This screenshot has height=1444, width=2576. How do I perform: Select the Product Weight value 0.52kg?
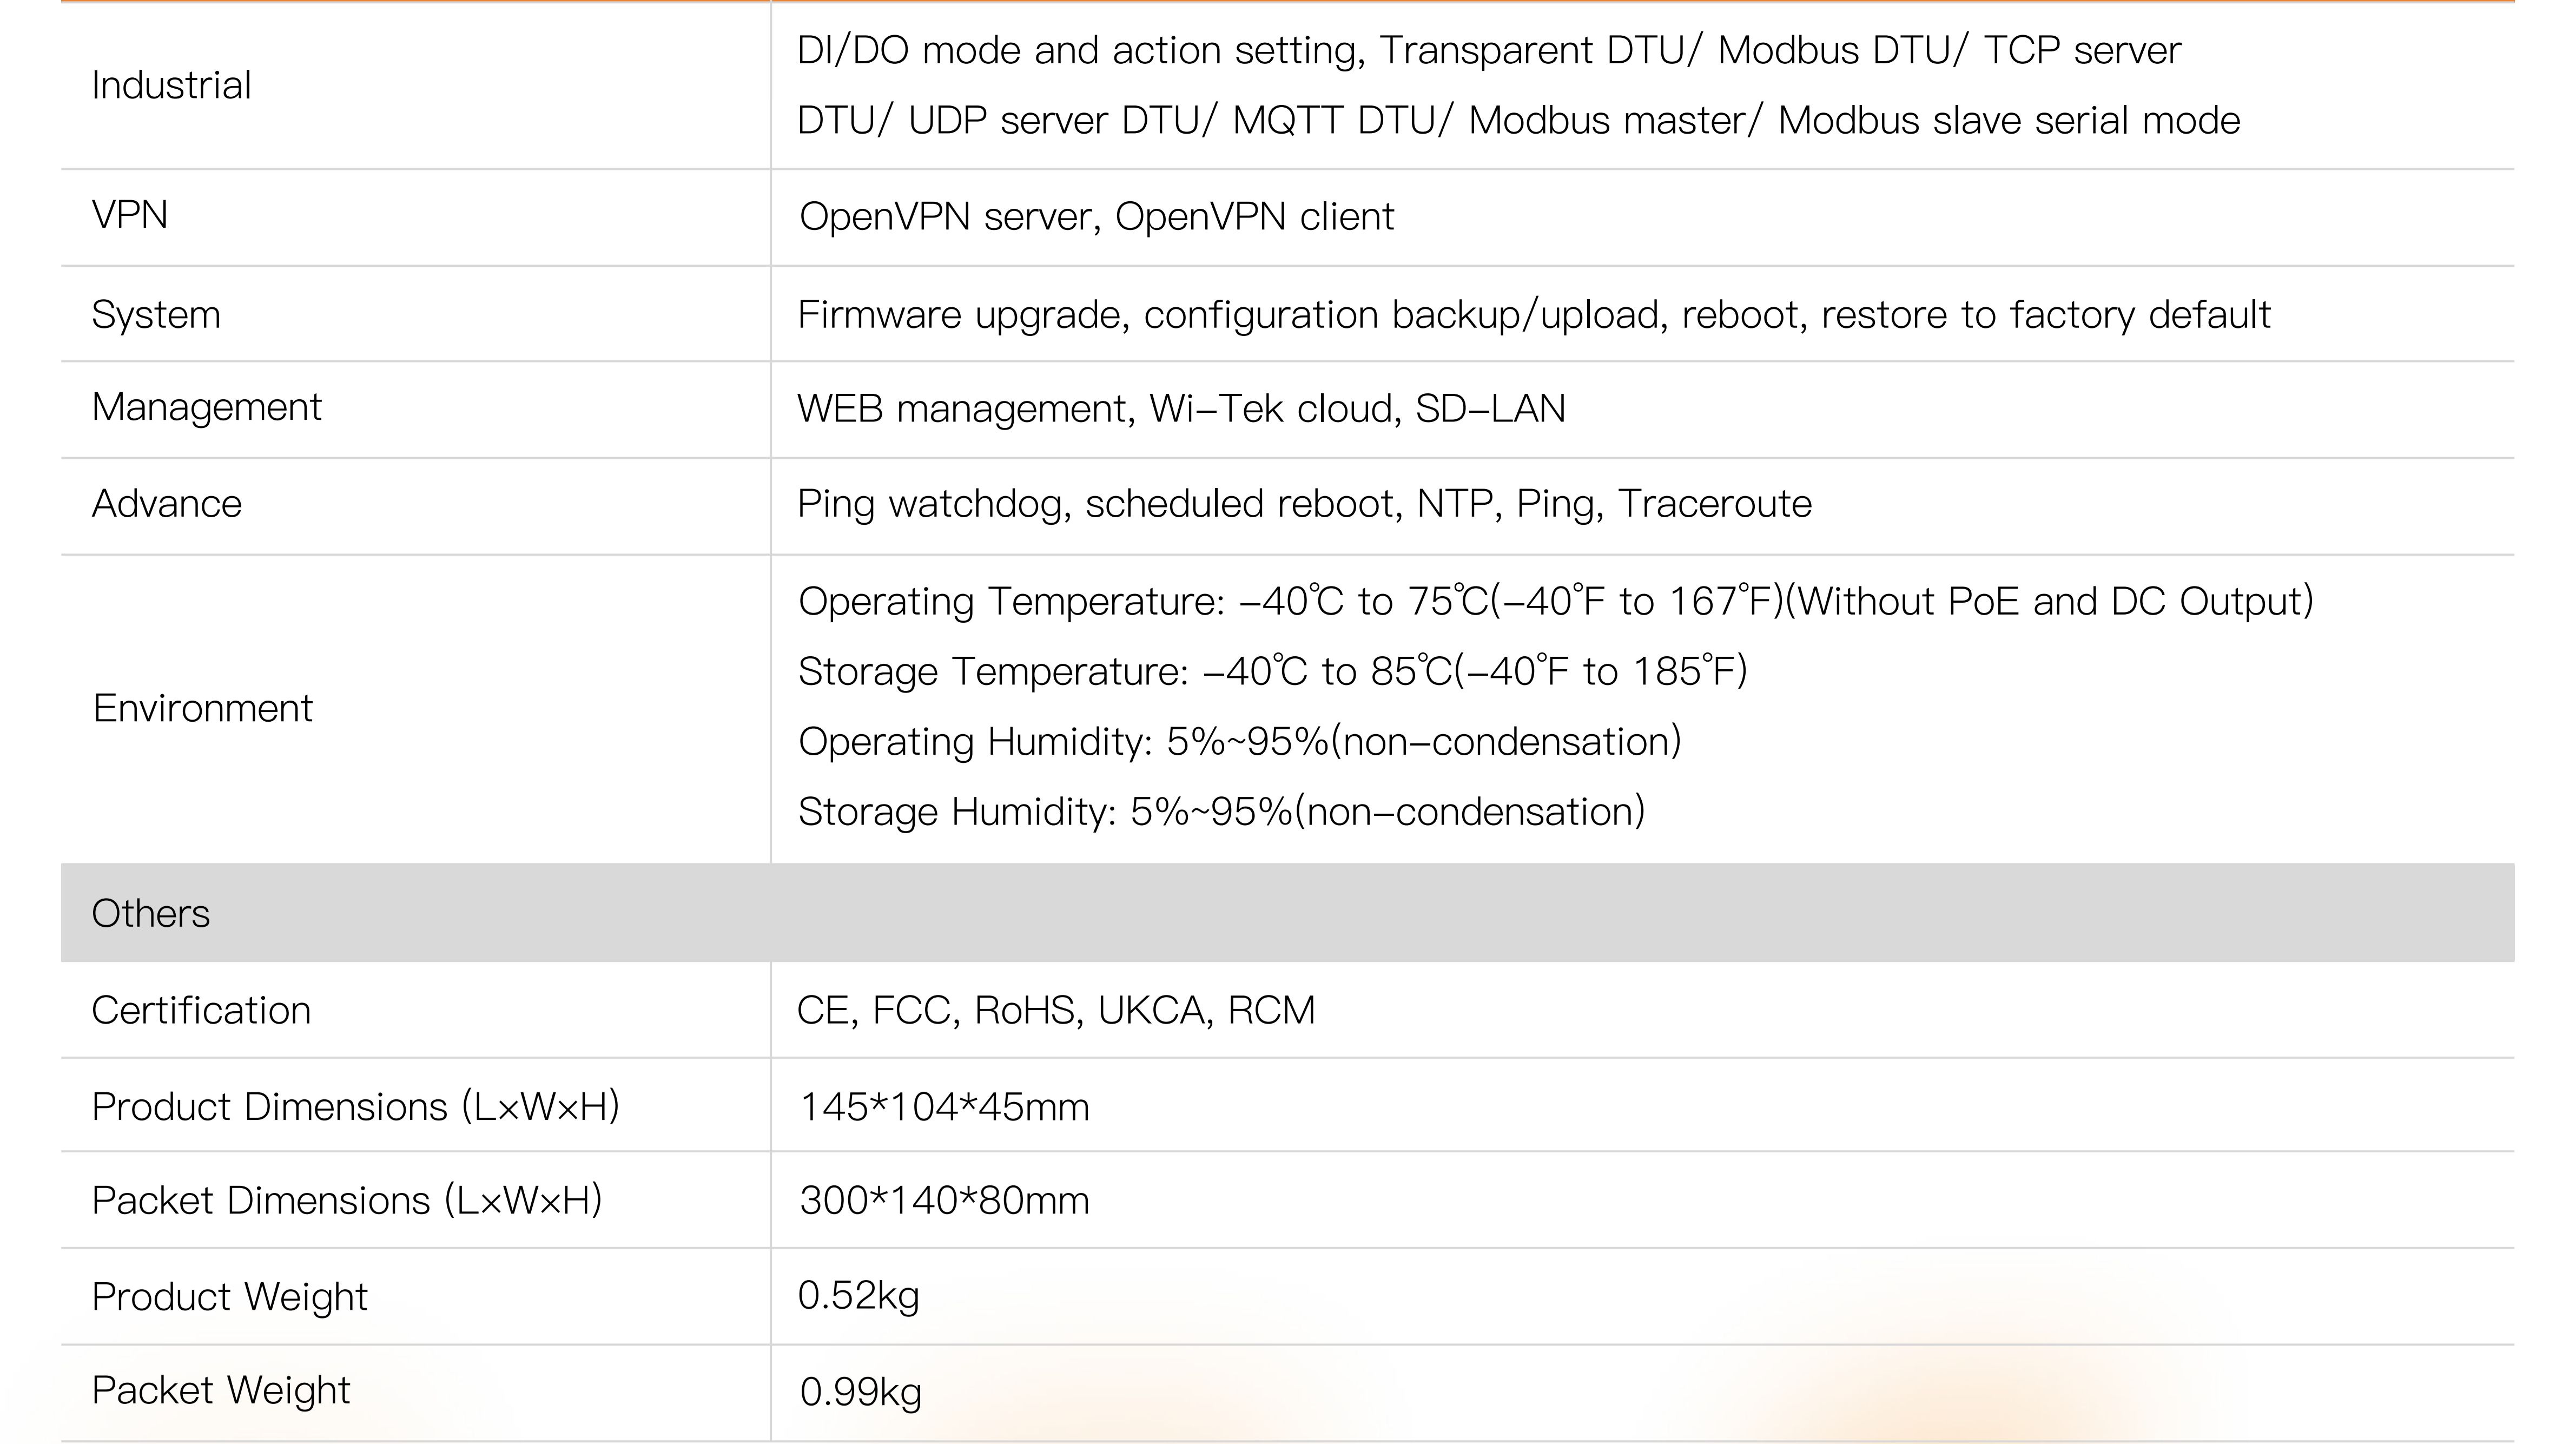[858, 1296]
